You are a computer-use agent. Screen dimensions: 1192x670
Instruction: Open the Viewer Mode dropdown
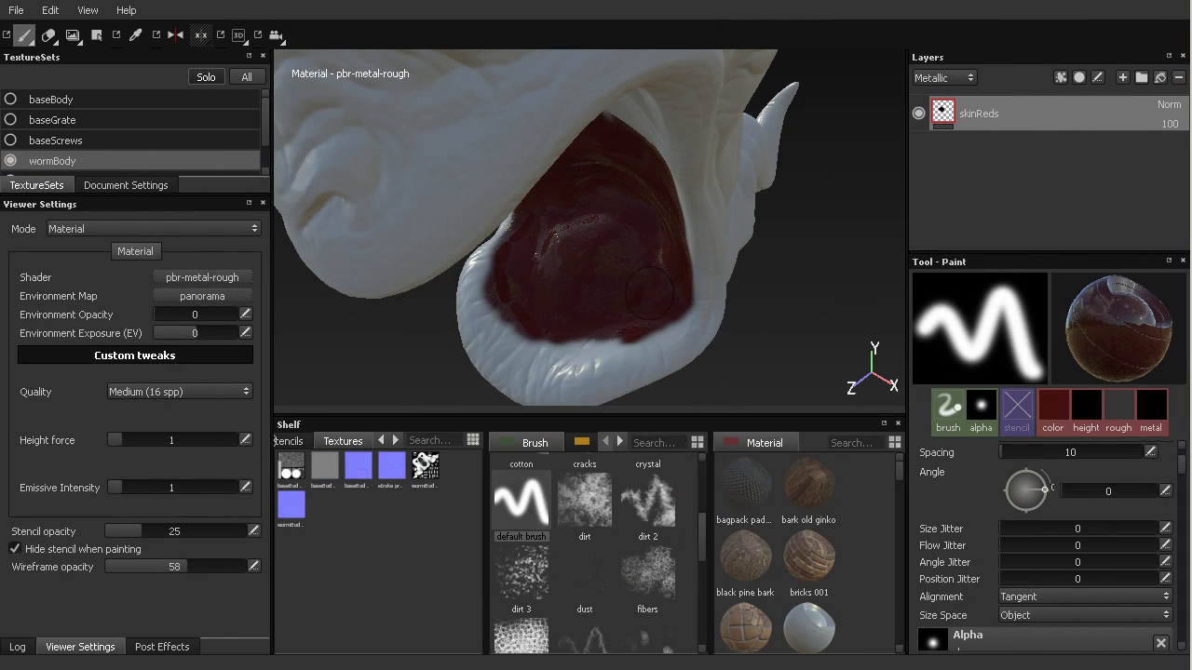153,229
